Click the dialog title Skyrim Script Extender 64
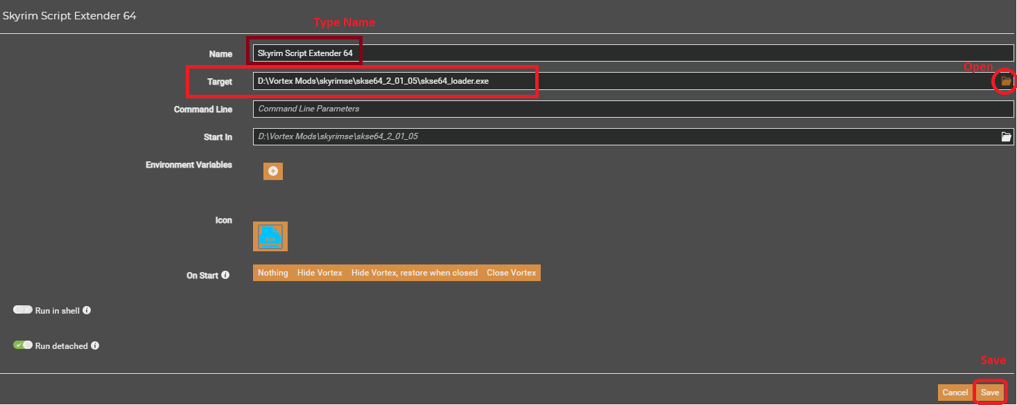Viewport: 1017px width, 405px height. (x=69, y=16)
